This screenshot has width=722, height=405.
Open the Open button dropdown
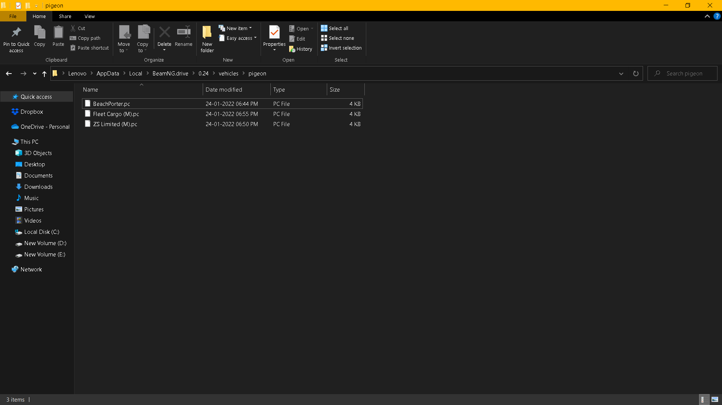pyautogui.click(x=312, y=29)
